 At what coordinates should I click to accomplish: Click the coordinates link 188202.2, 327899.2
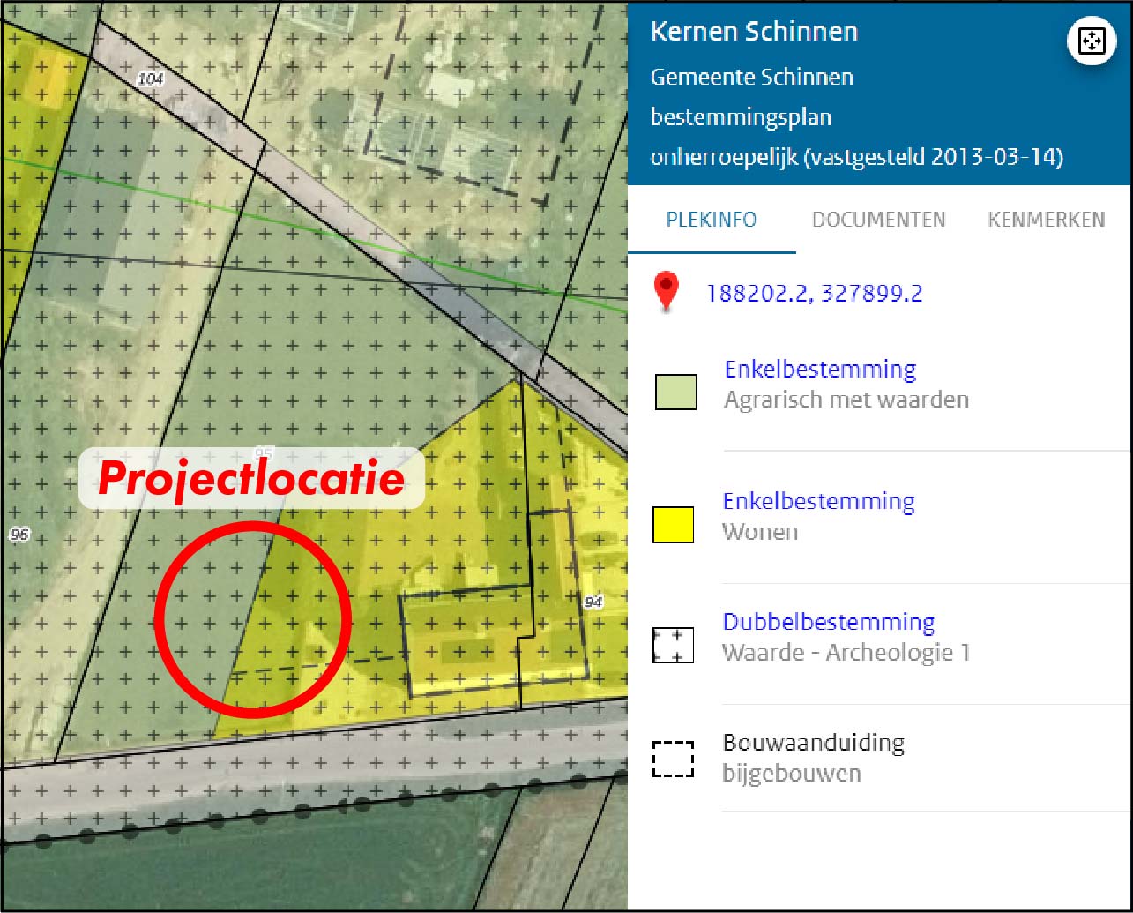pyautogui.click(x=814, y=293)
